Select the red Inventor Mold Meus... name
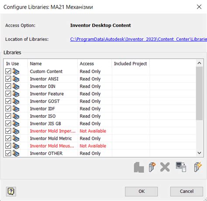 tap(52, 146)
